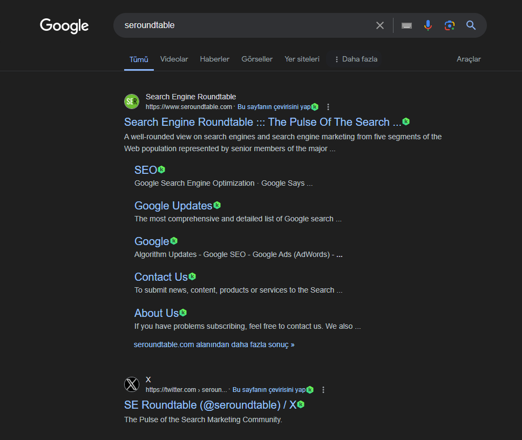Open the Google sitelink

152,241
